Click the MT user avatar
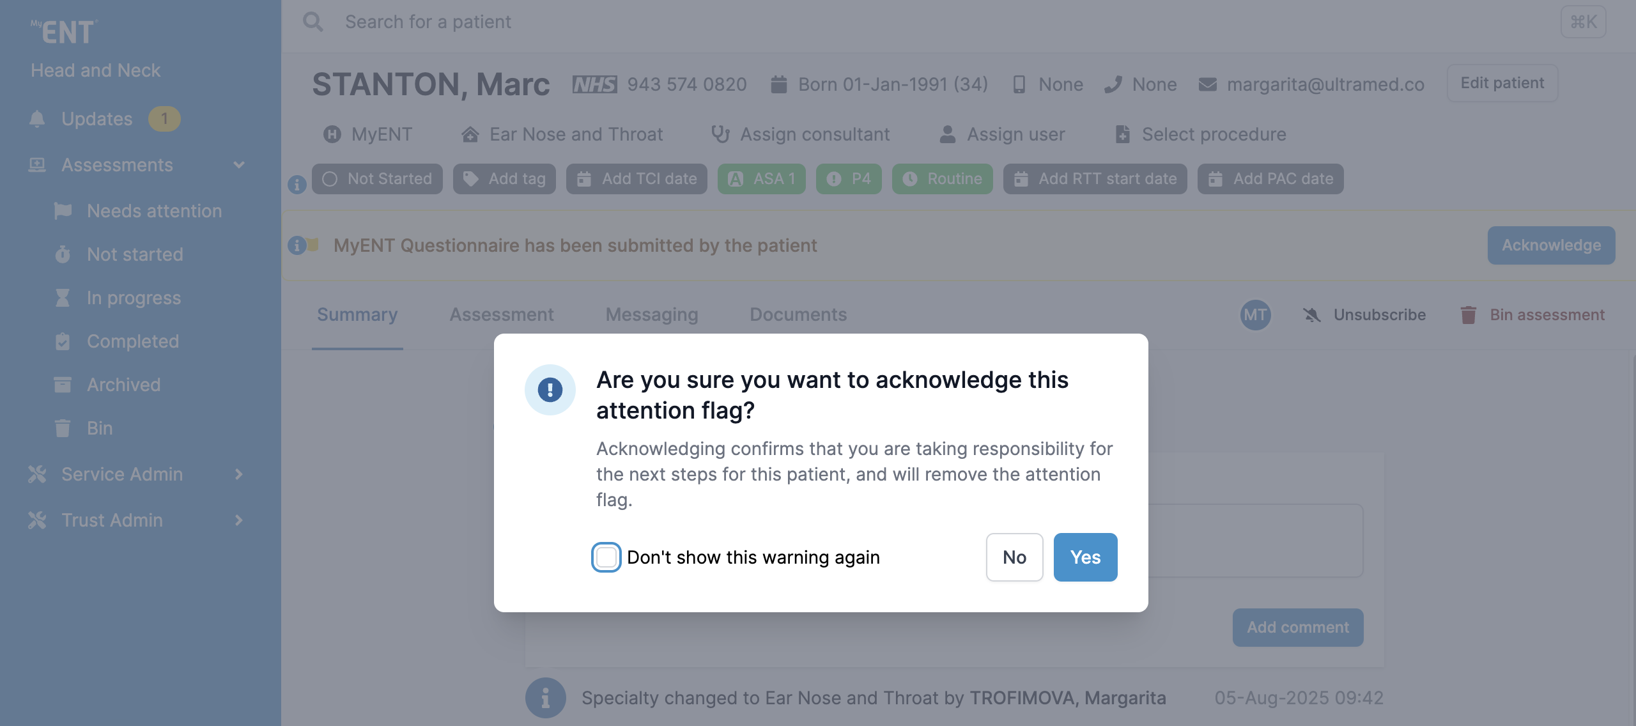 tap(1255, 315)
